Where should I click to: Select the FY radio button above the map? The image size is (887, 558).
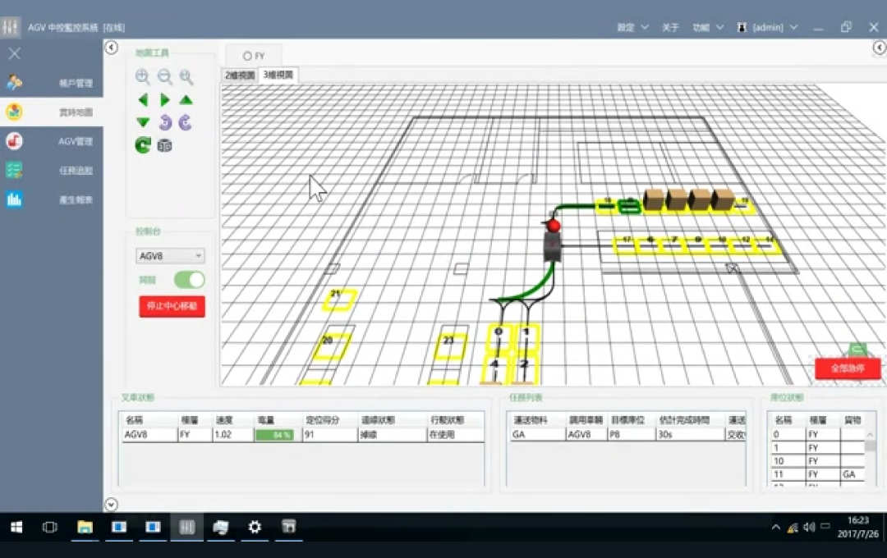pos(246,57)
